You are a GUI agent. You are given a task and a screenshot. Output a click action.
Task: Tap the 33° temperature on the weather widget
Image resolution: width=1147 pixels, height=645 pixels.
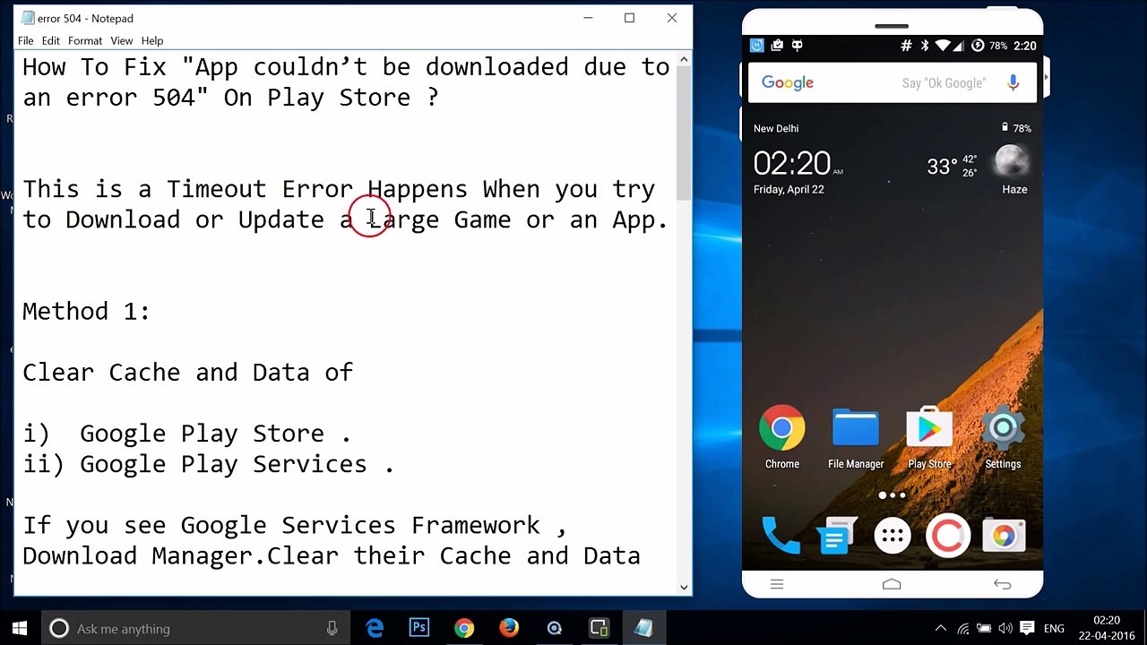click(942, 166)
